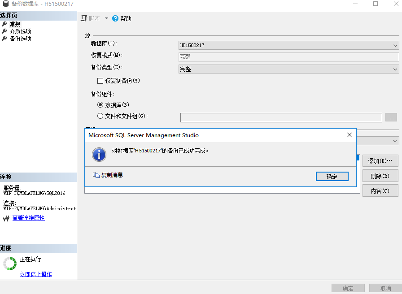Open the 备份选项 page
The width and height of the screenshot is (402, 294).
click(20, 39)
